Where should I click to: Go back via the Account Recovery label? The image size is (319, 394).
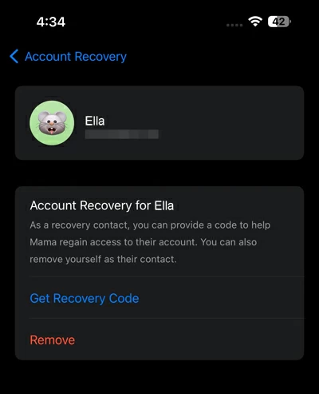pyautogui.click(x=76, y=57)
